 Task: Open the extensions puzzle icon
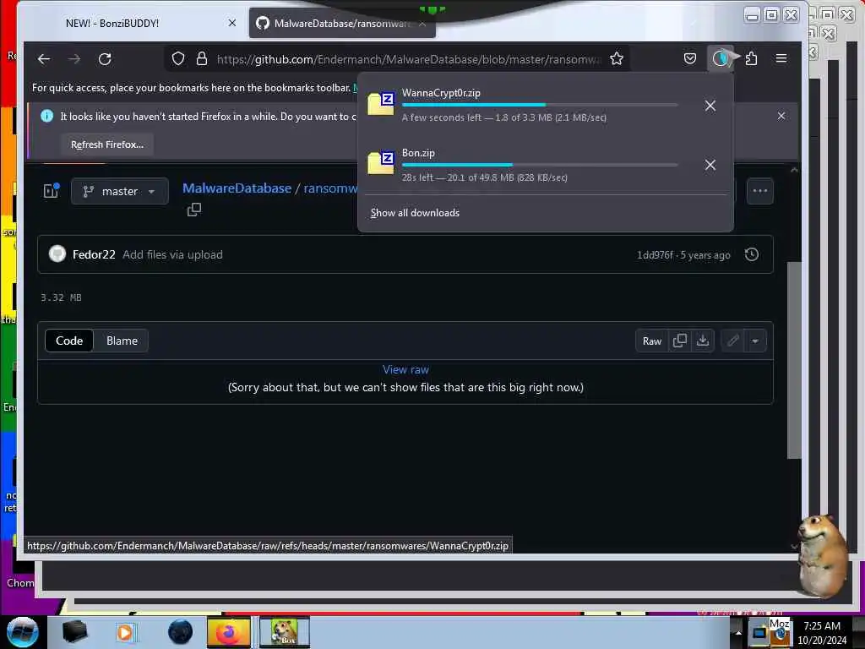tap(751, 58)
